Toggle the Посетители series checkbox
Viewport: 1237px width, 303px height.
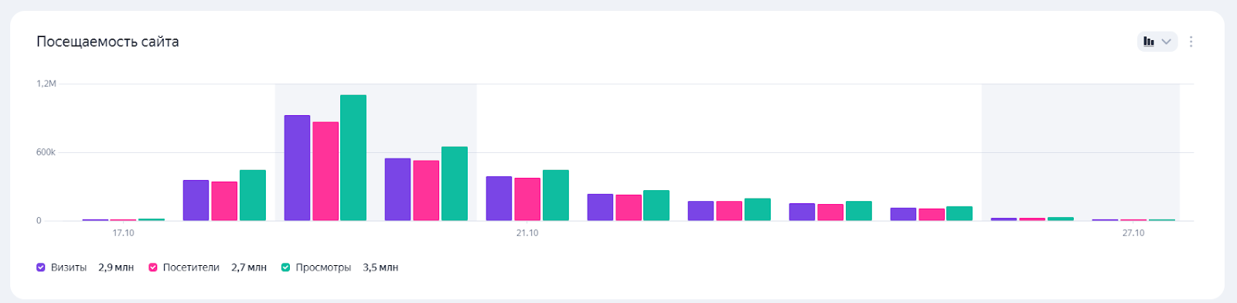coord(153,267)
